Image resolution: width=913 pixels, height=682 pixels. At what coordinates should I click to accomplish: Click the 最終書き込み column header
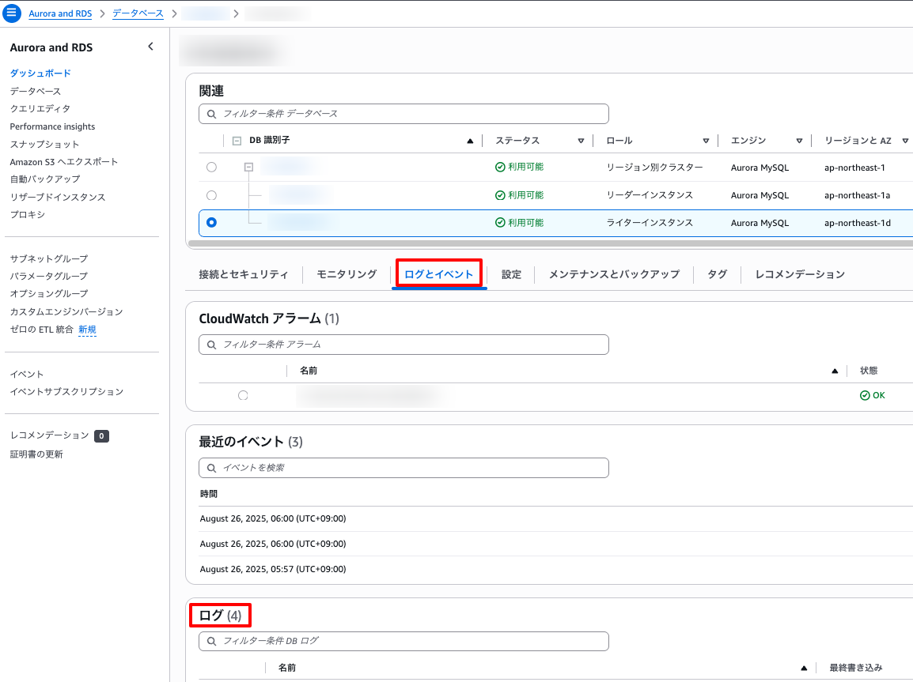856,668
